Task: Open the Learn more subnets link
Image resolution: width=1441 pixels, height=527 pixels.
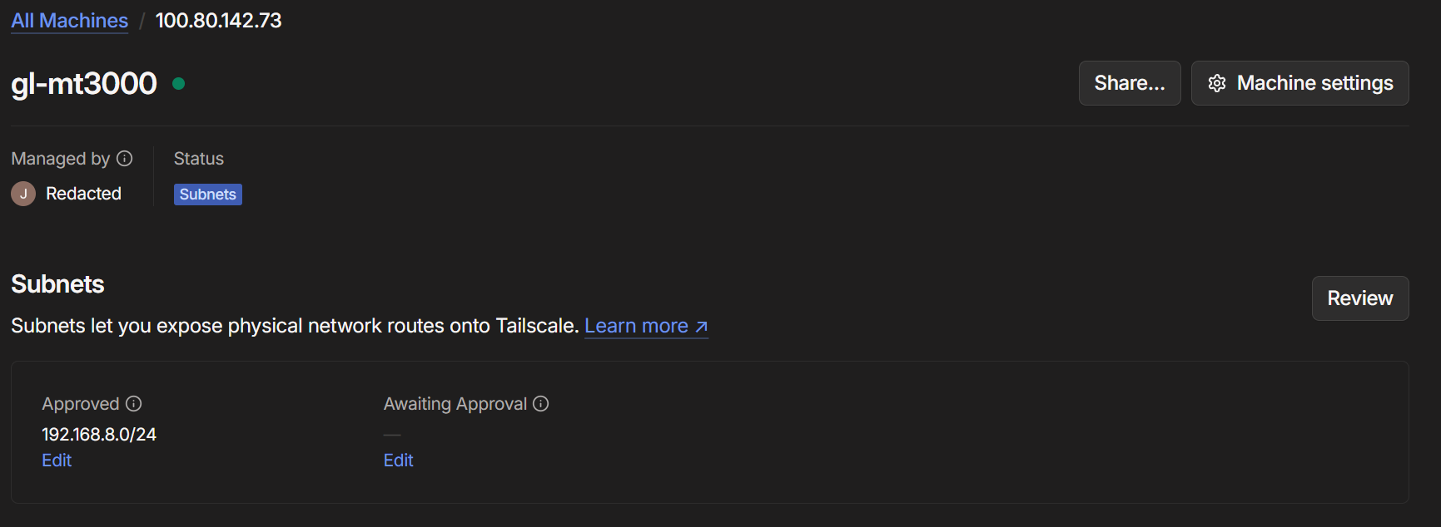Action: tap(636, 326)
